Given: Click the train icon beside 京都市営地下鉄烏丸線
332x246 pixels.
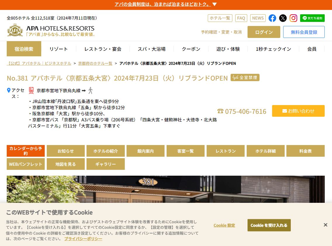Looking at the screenshot, I should pos(31,90).
